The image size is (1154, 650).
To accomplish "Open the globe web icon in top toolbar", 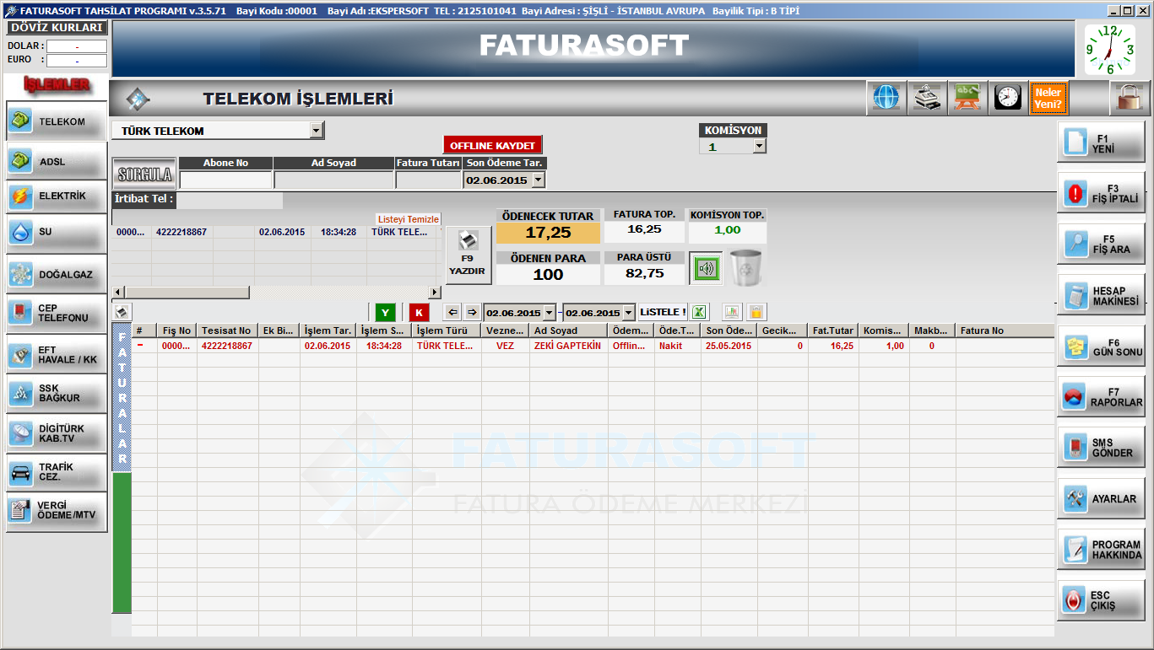I will point(886,98).
